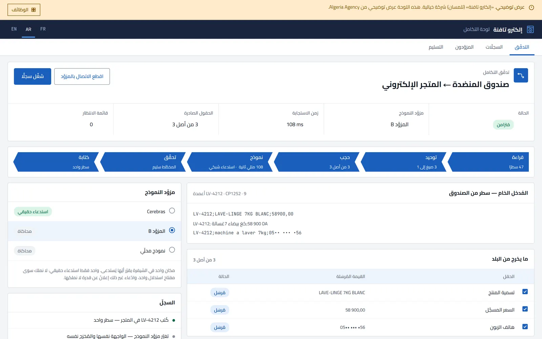This screenshot has height=339, width=542.
Task: Click the استدعاء حقيقي badge next to Cerebras
Action: [33, 212]
